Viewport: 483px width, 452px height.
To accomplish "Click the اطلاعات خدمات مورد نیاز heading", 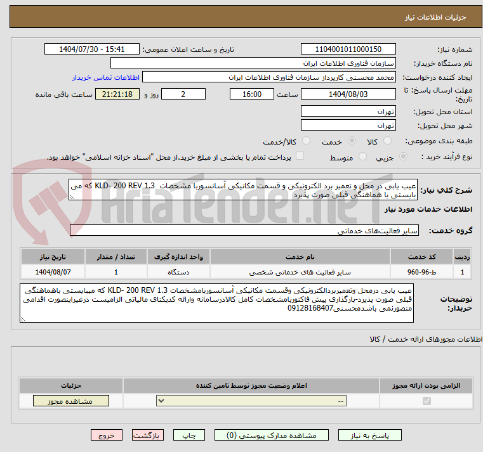I will (428, 209).
